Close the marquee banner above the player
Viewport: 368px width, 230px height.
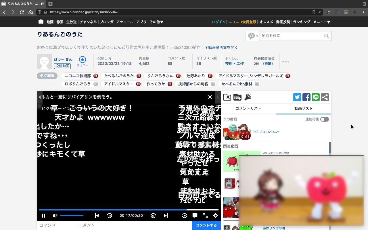(x=210, y=97)
